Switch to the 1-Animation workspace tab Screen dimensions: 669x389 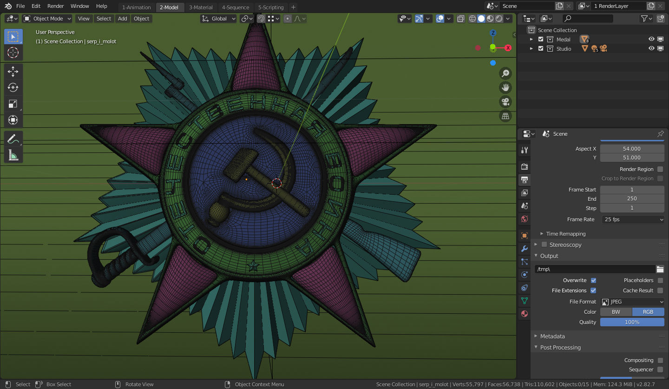coord(137,7)
